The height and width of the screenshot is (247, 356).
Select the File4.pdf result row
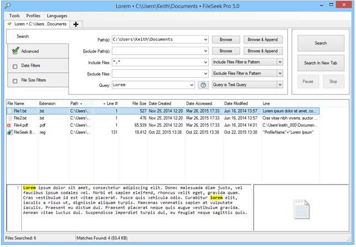coord(163,125)
